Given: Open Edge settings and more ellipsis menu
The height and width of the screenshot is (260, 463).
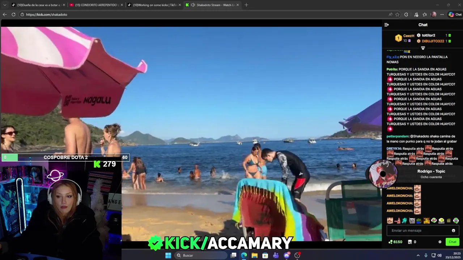Looking at the screenshot, I should [442, 14].
